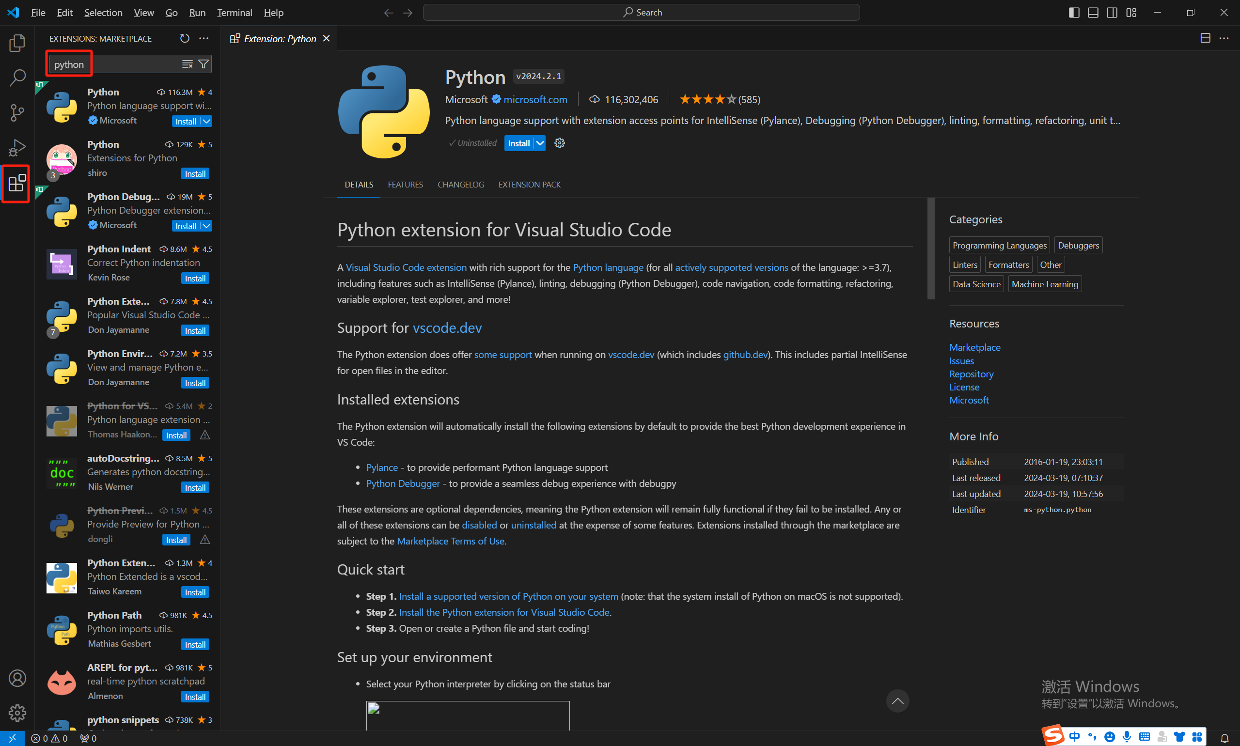Install Python Indent by Kevin Rose
1240x746 pixels.
click(195, 278)
